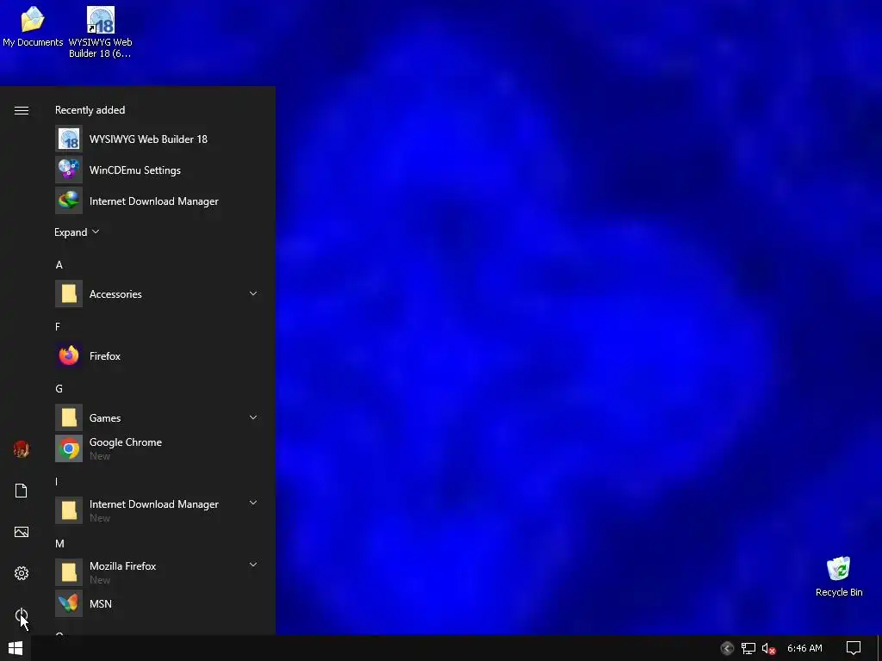
Task: Launch WYSIWYG Web Builder 18 from Recently added
Action: click(159, 139)
